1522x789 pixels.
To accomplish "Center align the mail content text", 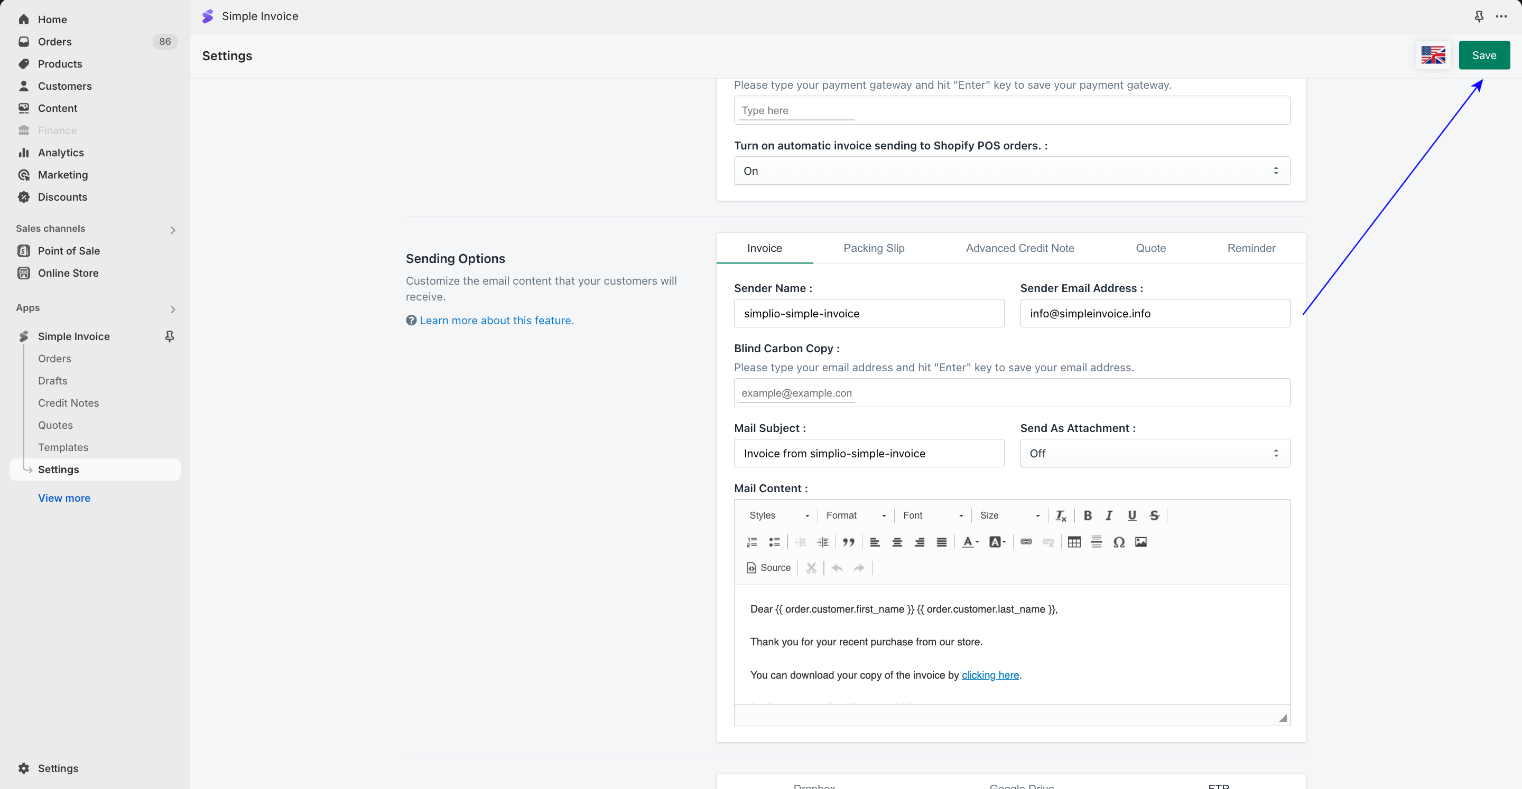I will point(897,542).
